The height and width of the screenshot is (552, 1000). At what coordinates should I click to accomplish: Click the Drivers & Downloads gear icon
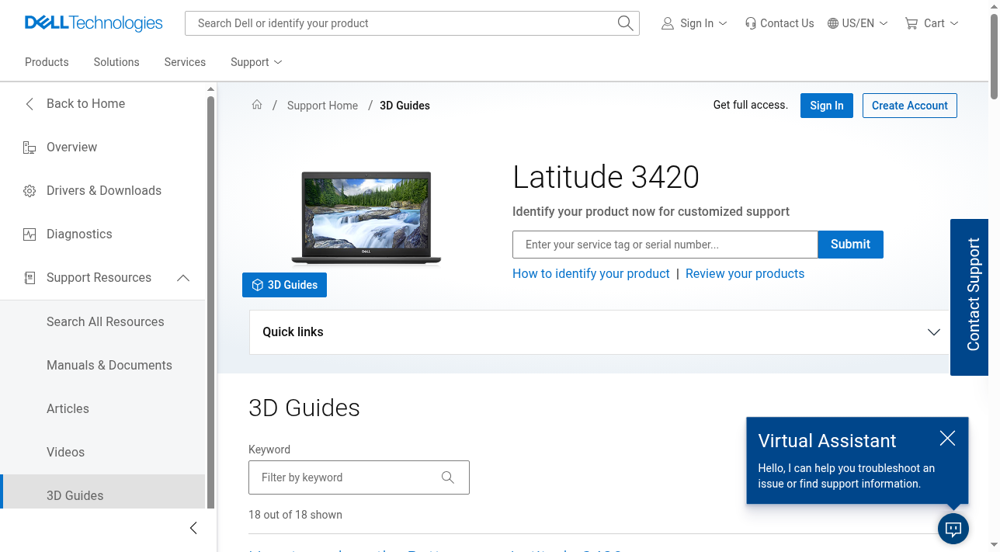pos(30,191)
